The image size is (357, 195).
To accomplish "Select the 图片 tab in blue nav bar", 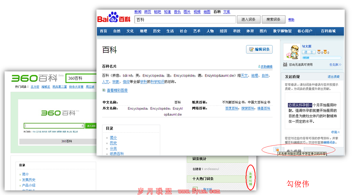I will [x=263, y=31].
